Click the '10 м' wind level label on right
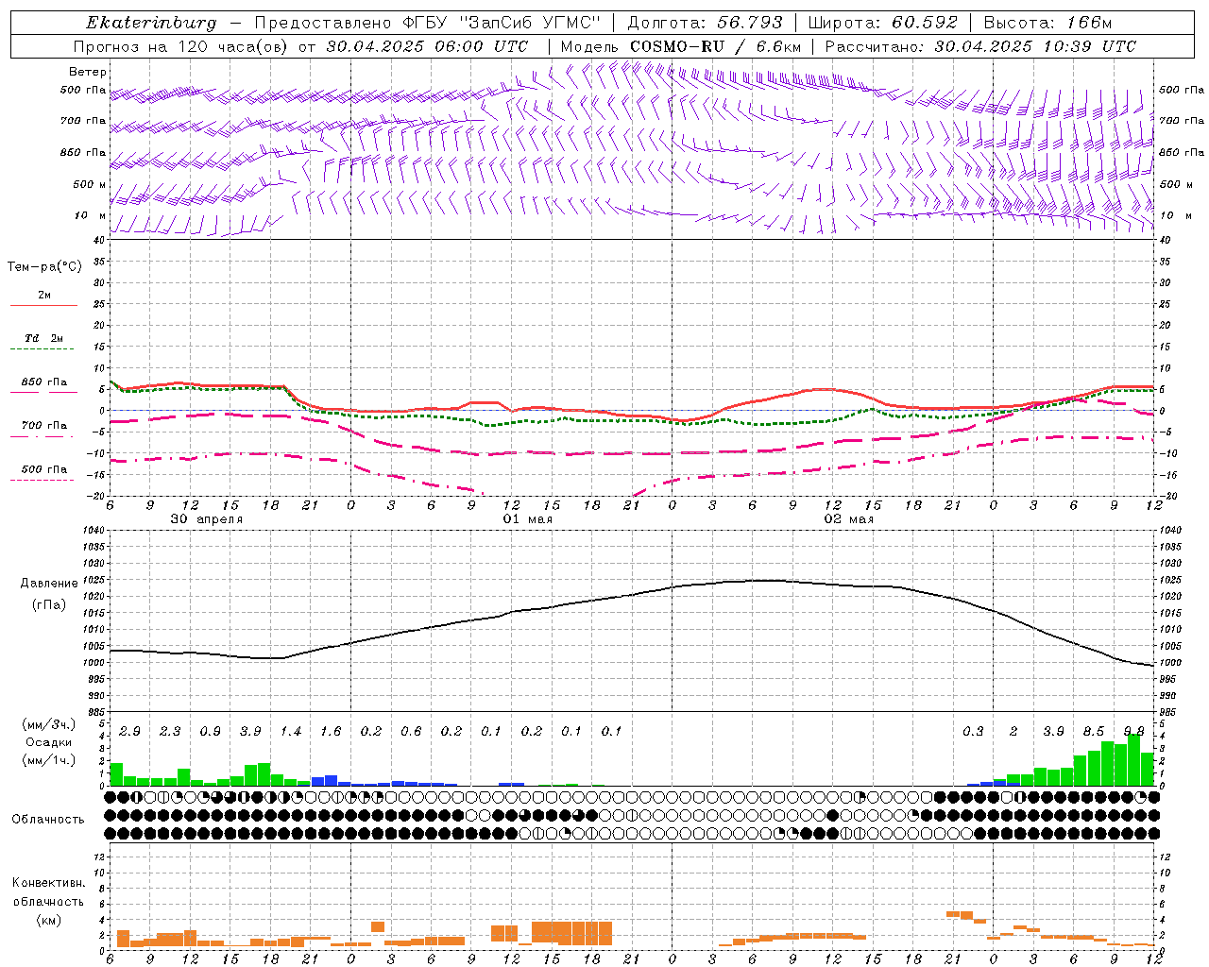The width and height of the screenshot is (1209, 967). tap(1176, 216)
